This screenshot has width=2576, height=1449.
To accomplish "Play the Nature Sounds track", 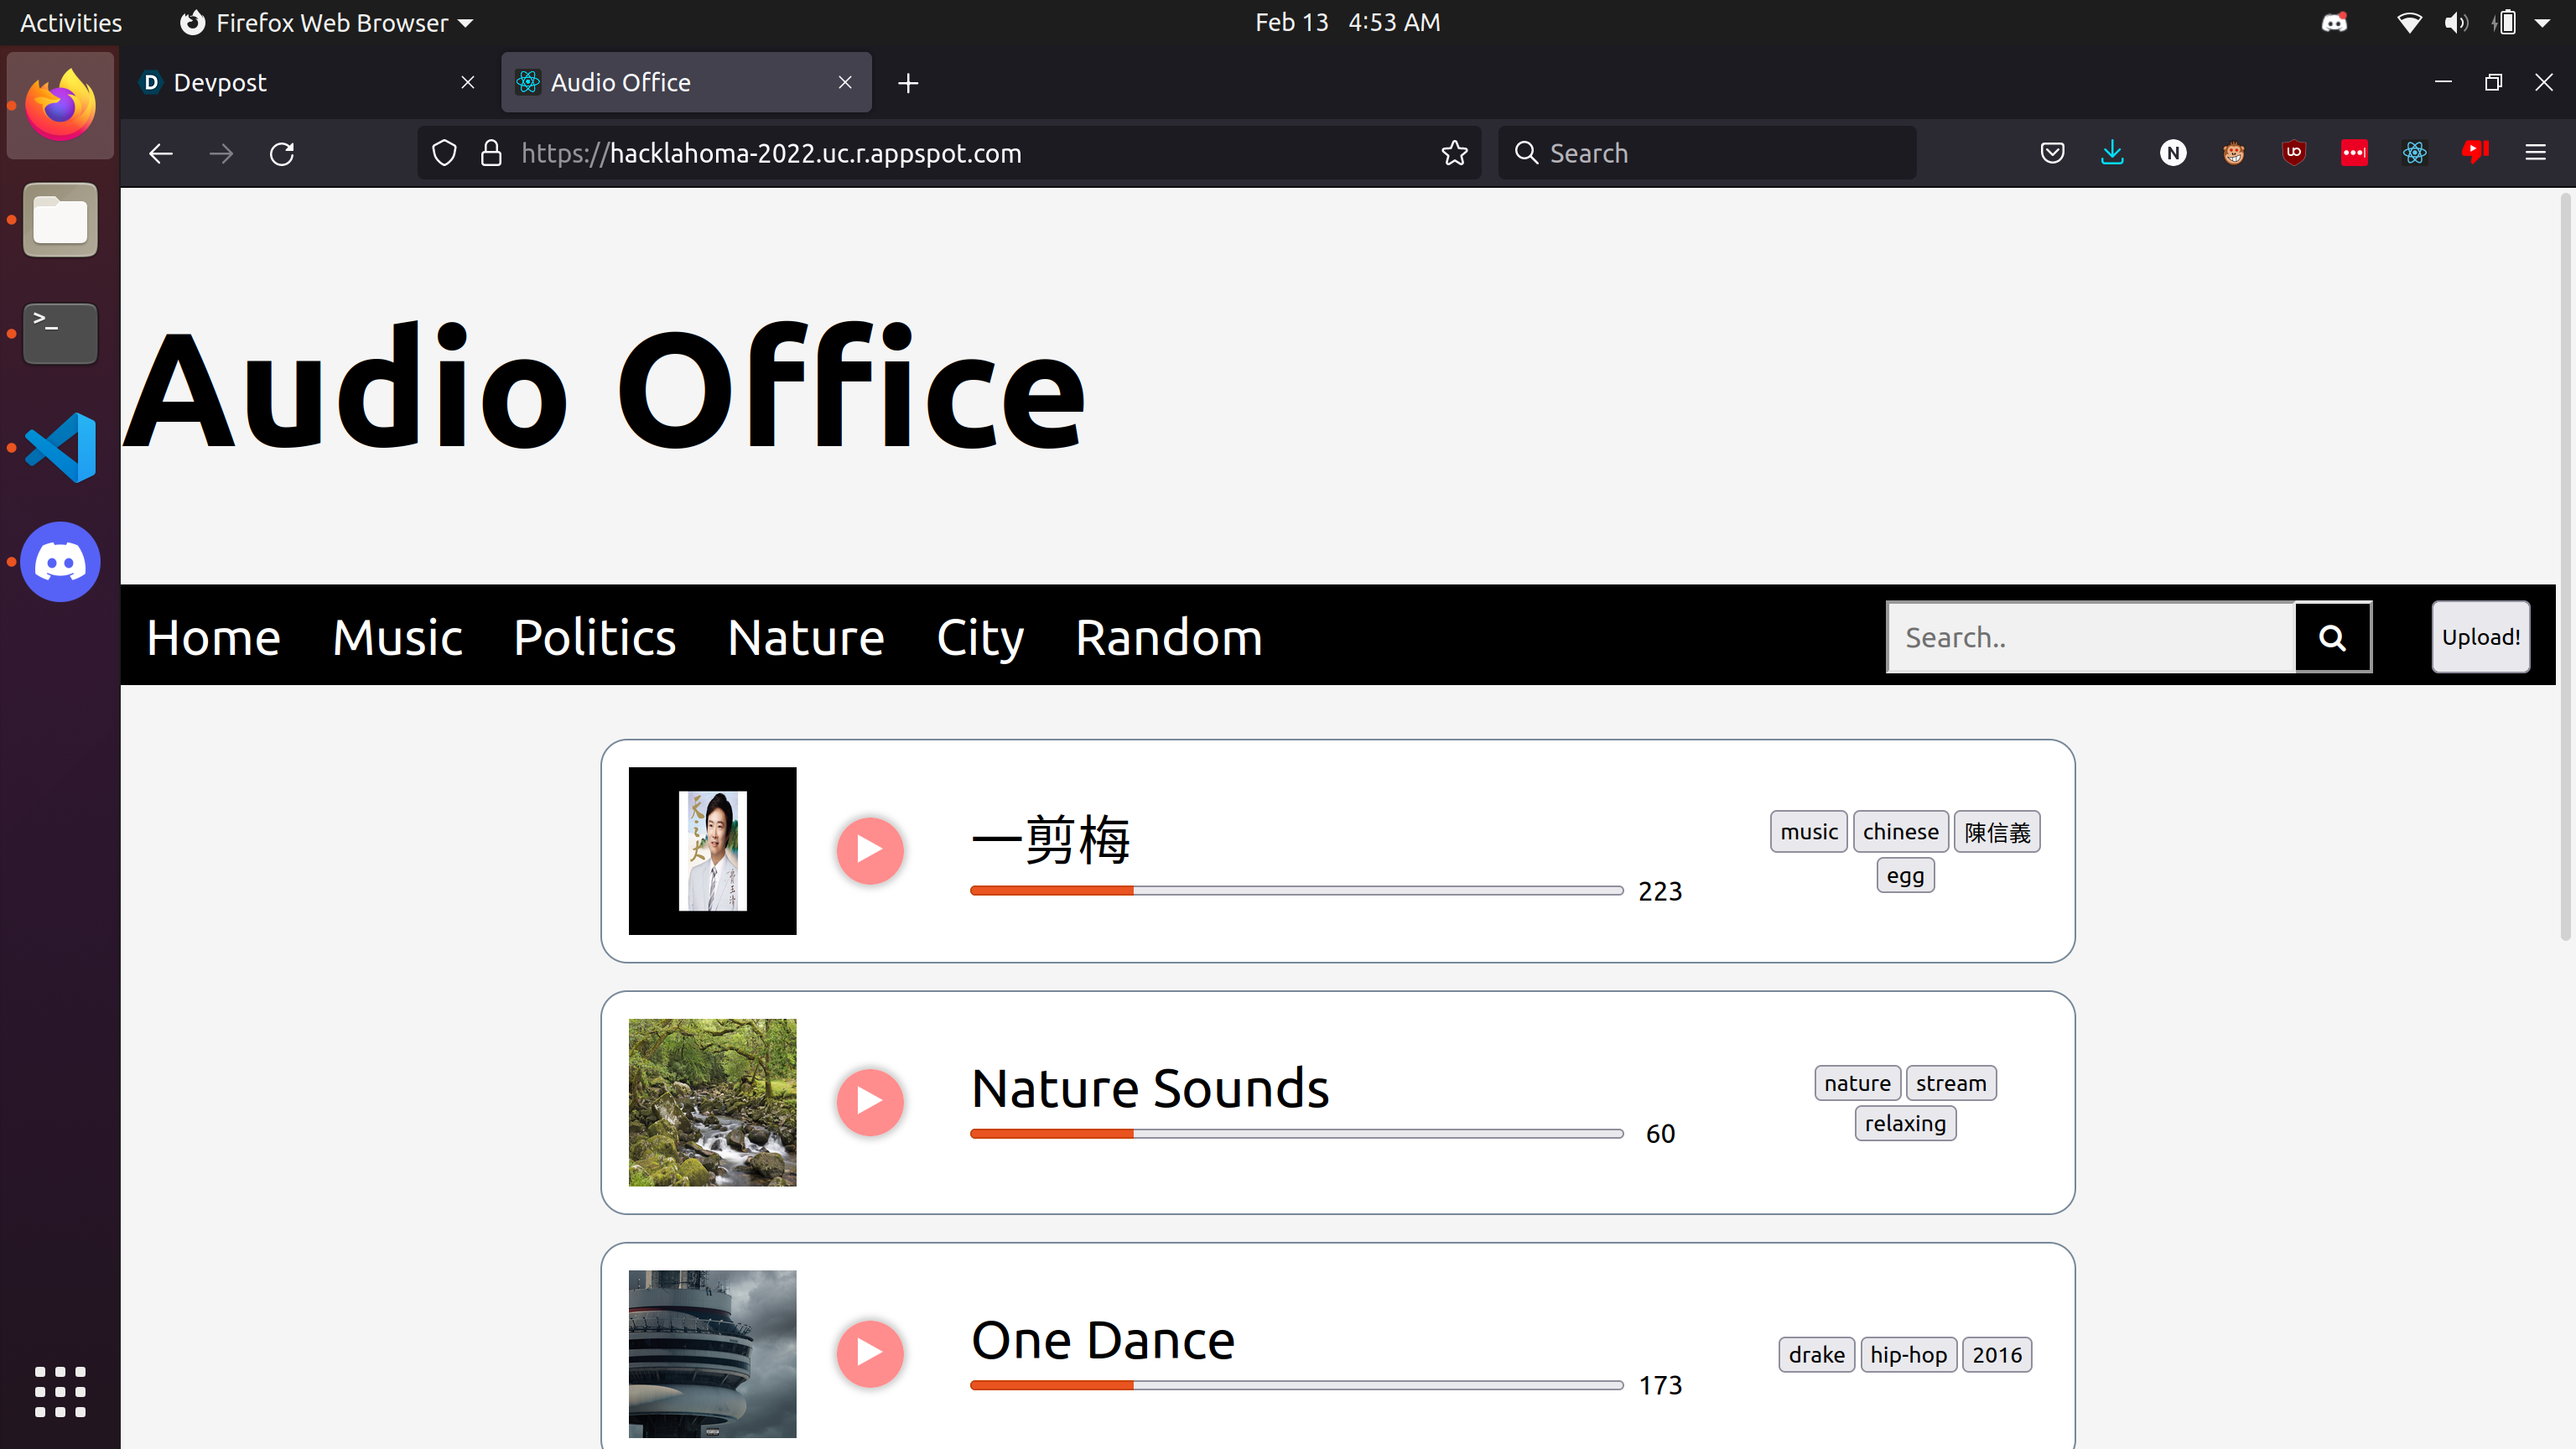I will coord(869,1102).
